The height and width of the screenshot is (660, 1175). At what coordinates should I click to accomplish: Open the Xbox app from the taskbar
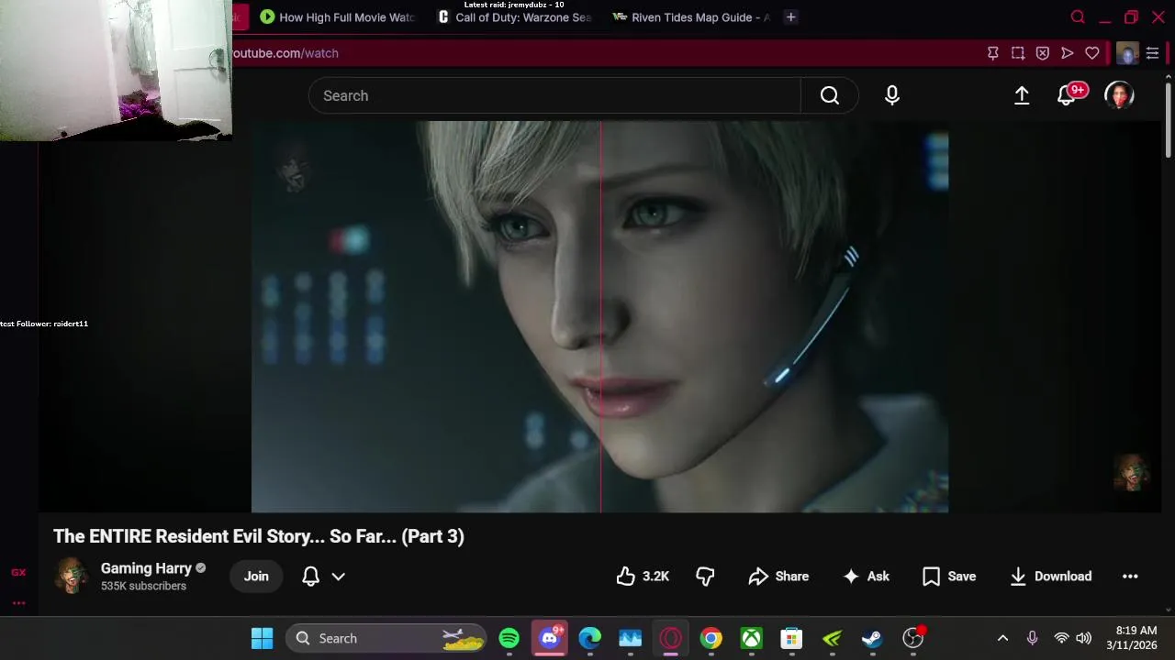click(x=752, y=638)
